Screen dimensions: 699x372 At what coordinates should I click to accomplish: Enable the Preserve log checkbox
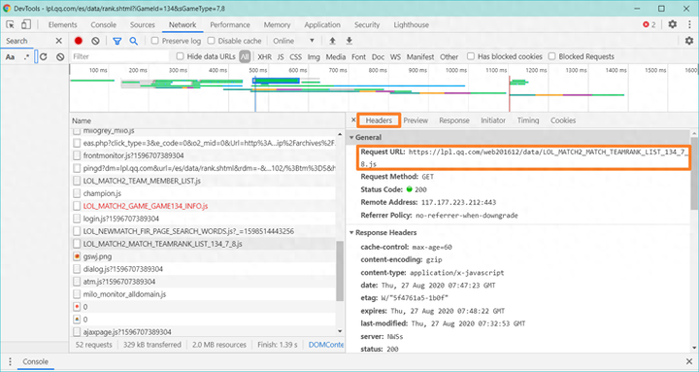155,41
